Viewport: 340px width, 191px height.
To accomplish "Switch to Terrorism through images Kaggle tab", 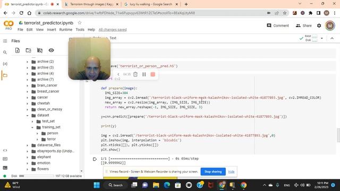I will pyautogui.click(x=92, y=4).
